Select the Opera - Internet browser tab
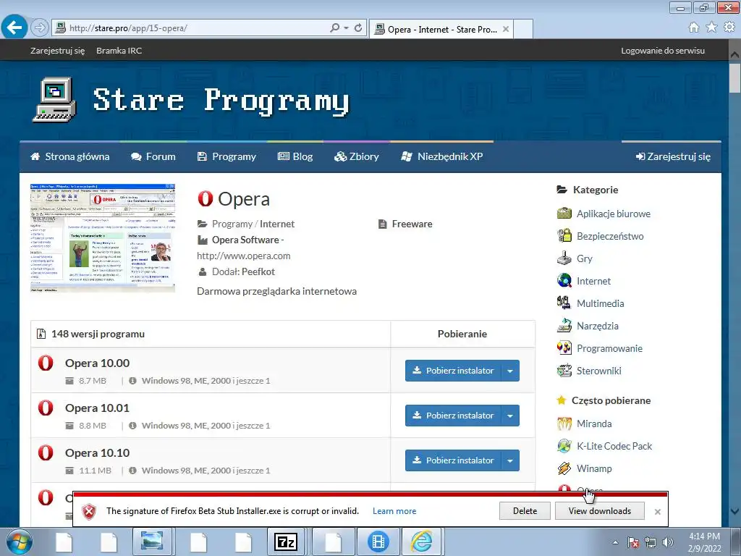 (441, 29)
